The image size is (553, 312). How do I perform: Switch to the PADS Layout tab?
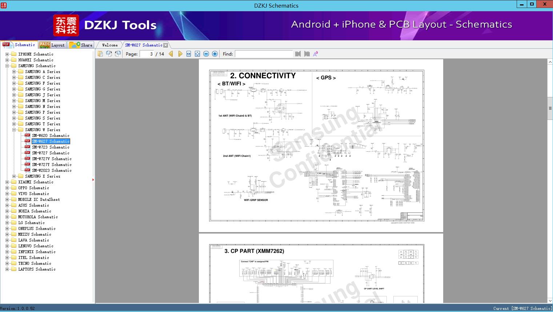pyautogui.click(x=52, y=45)
